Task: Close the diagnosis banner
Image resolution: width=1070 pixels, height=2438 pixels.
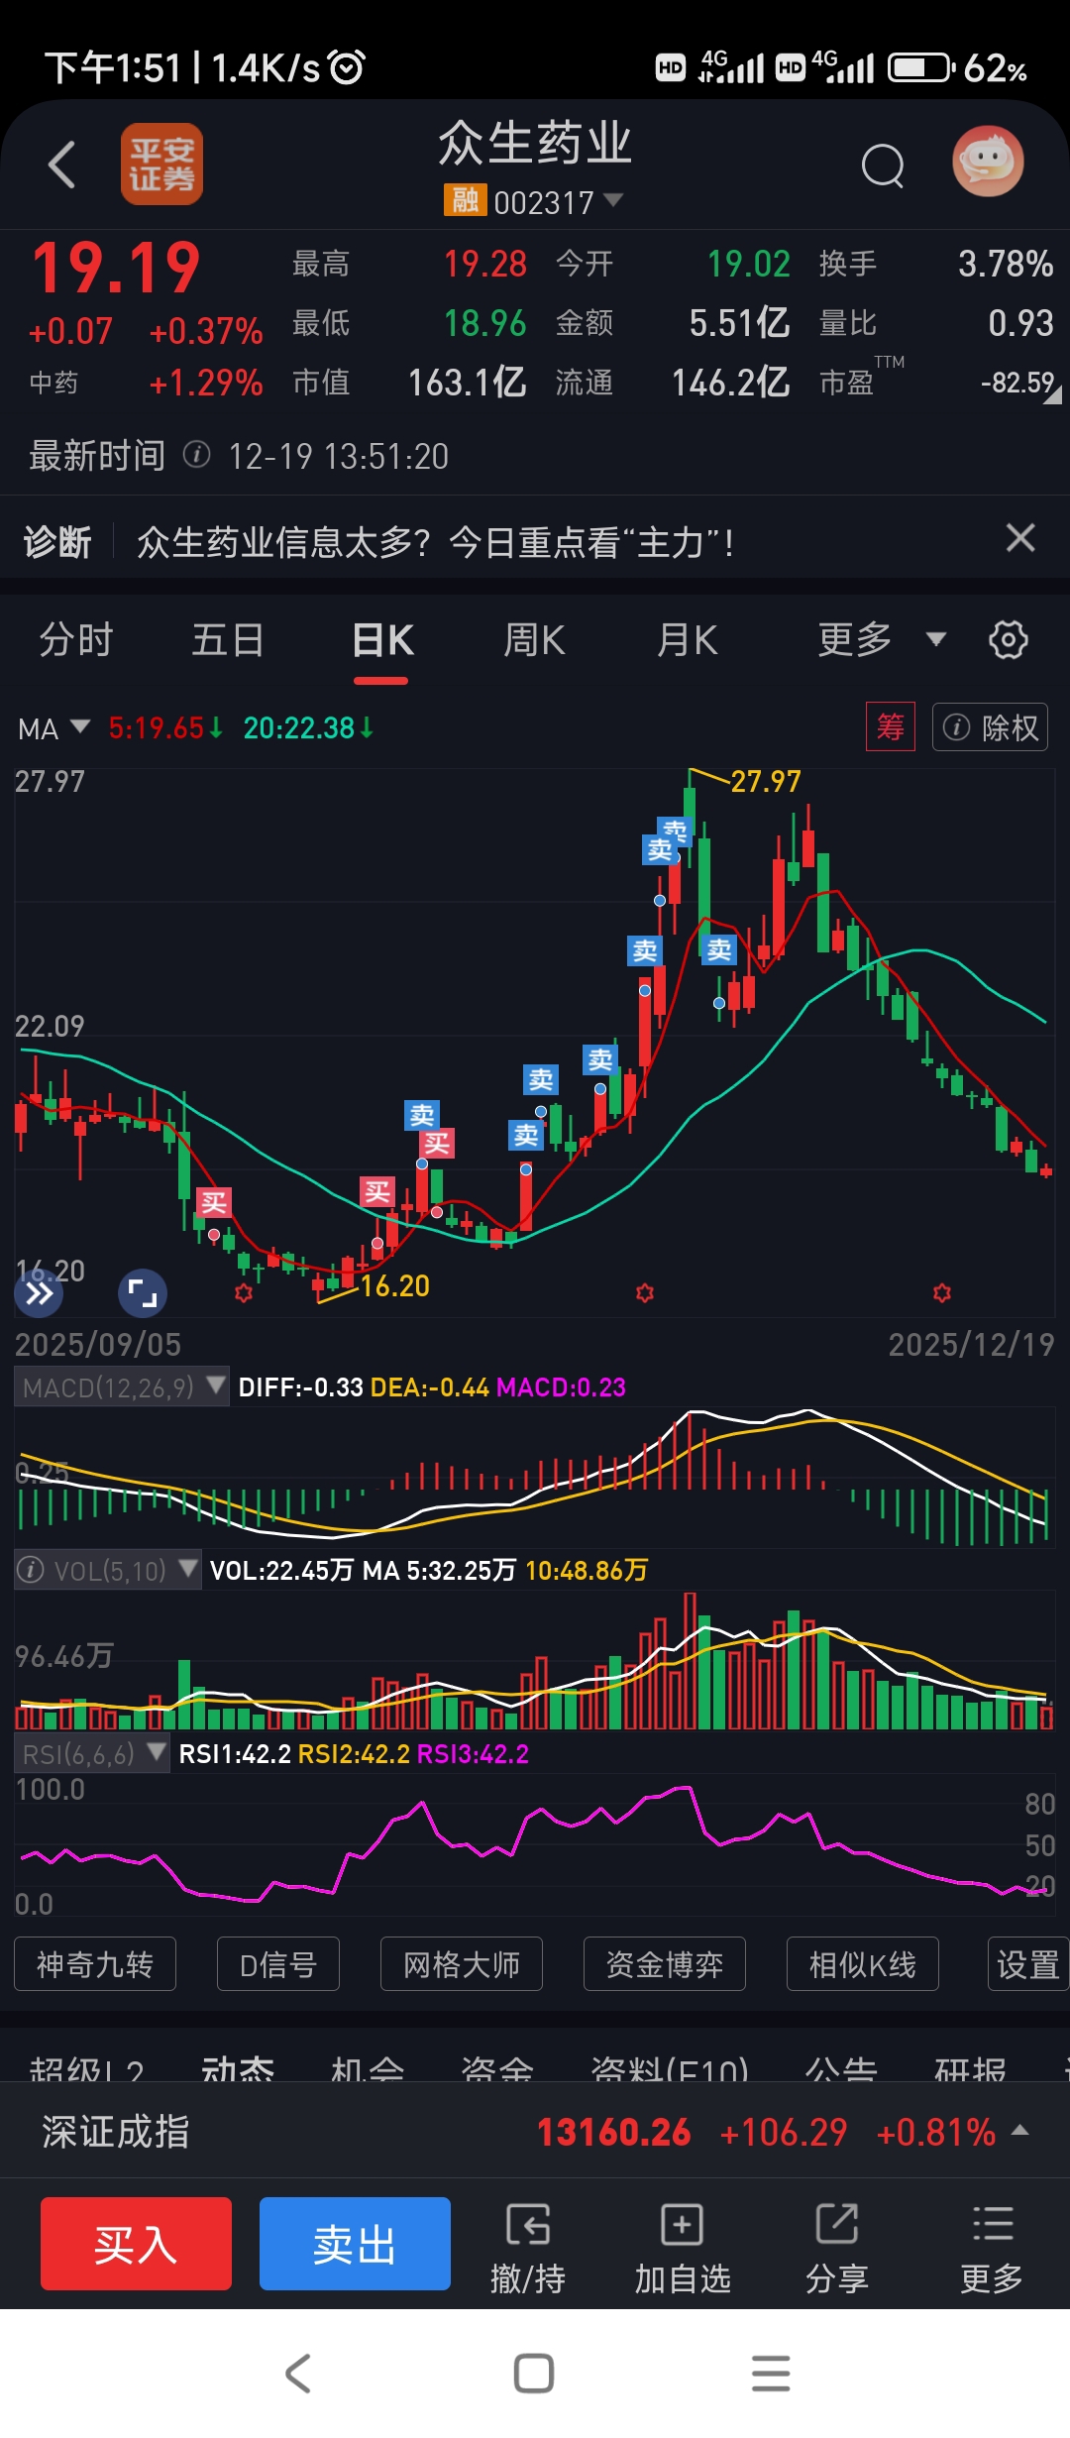Action: 1020,538
